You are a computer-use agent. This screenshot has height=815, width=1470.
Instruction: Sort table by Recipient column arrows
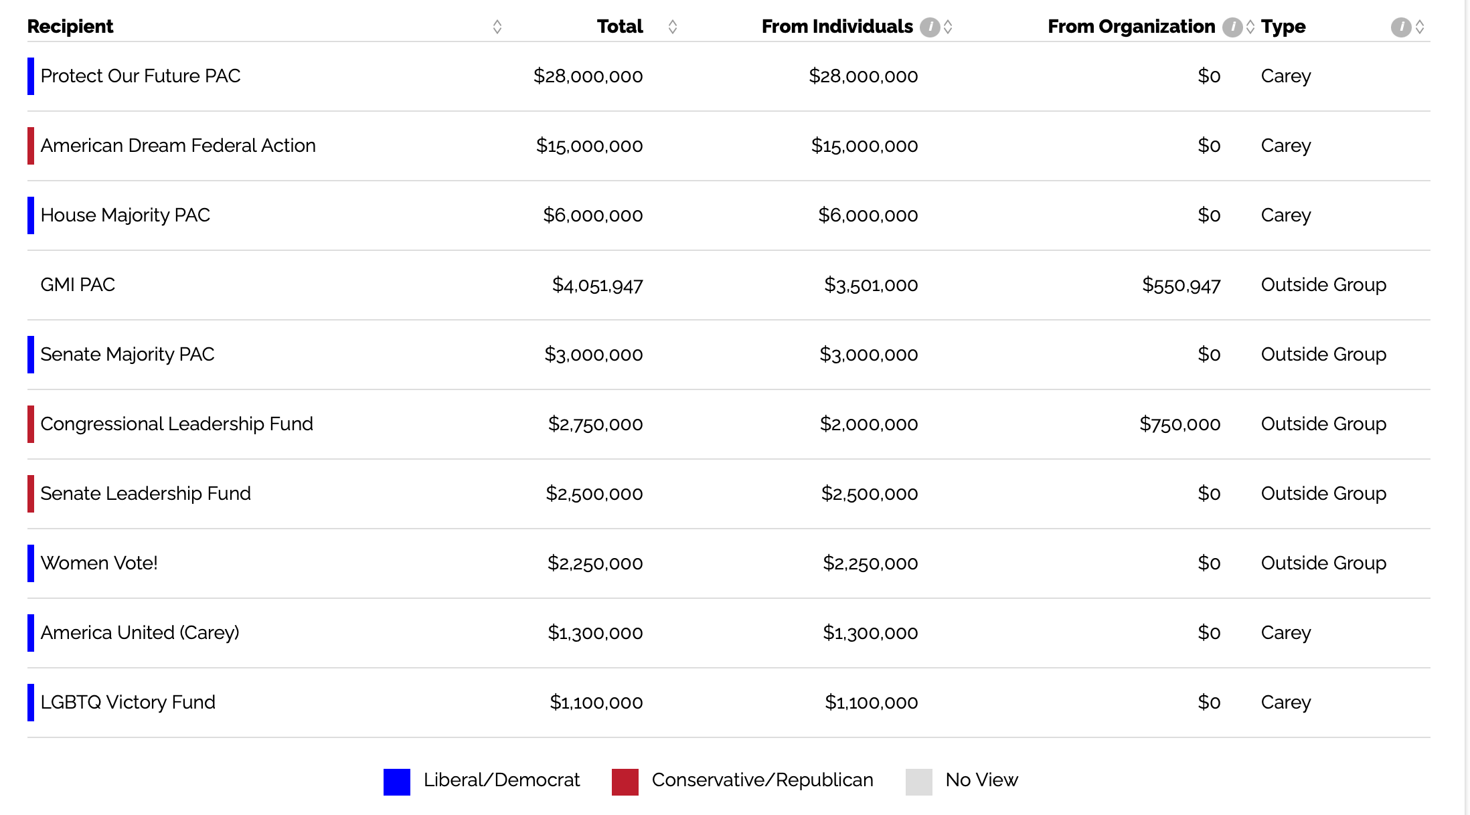(497, 27)
